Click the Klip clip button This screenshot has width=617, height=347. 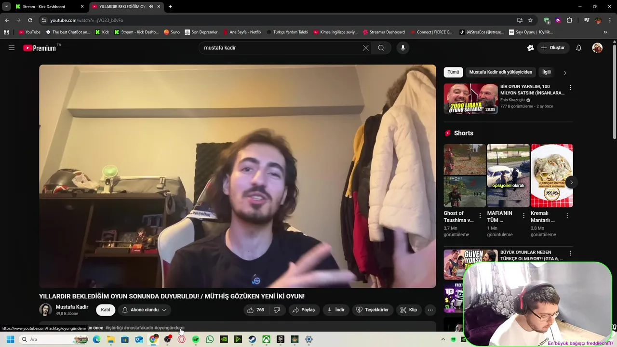pyautogui.click(x=409, y=310)
